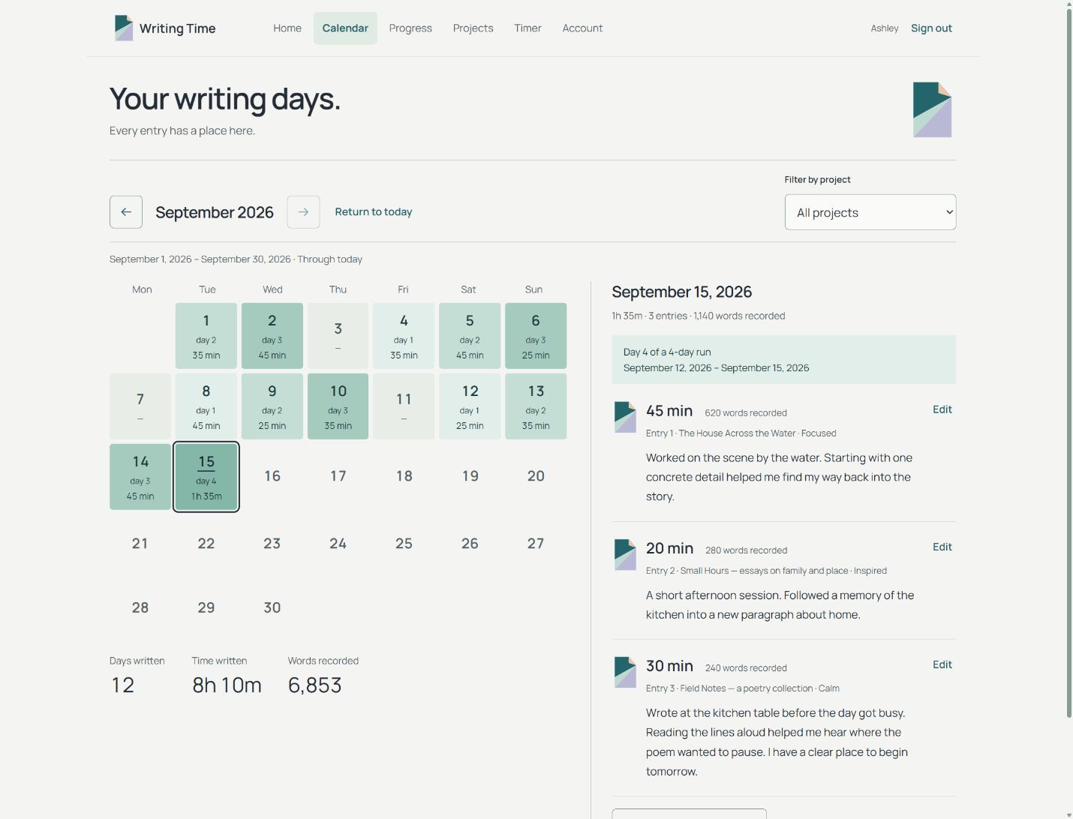1073x819 pixels.
Task: Edit the 20 min entry
Action: [942, 547]
